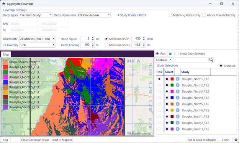Click the Clear Coverage Result button

point(35,140)
